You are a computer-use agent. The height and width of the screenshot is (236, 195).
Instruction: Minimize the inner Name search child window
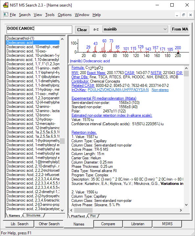click(x=177, y=15)
